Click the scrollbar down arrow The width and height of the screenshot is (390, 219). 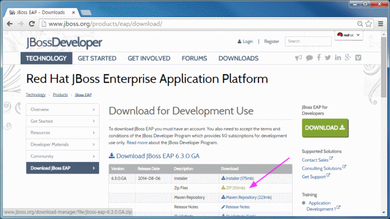click(384, 212)
